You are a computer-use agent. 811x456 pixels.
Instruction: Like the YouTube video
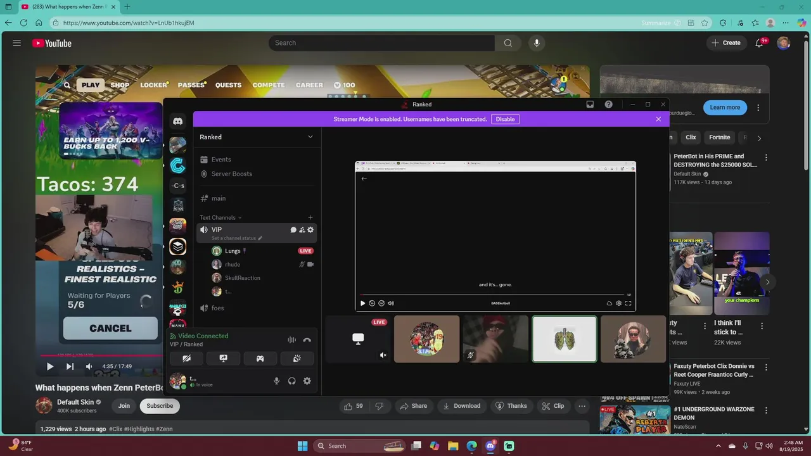354,406
